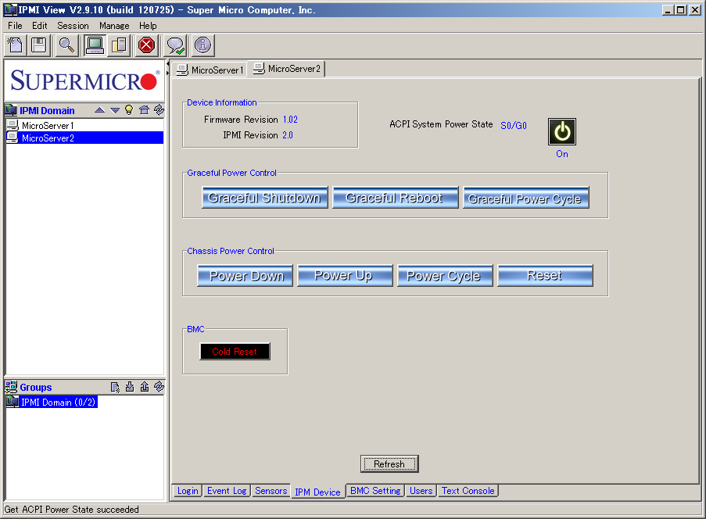Click the Graceful Shutdown button

click(265, 198)
